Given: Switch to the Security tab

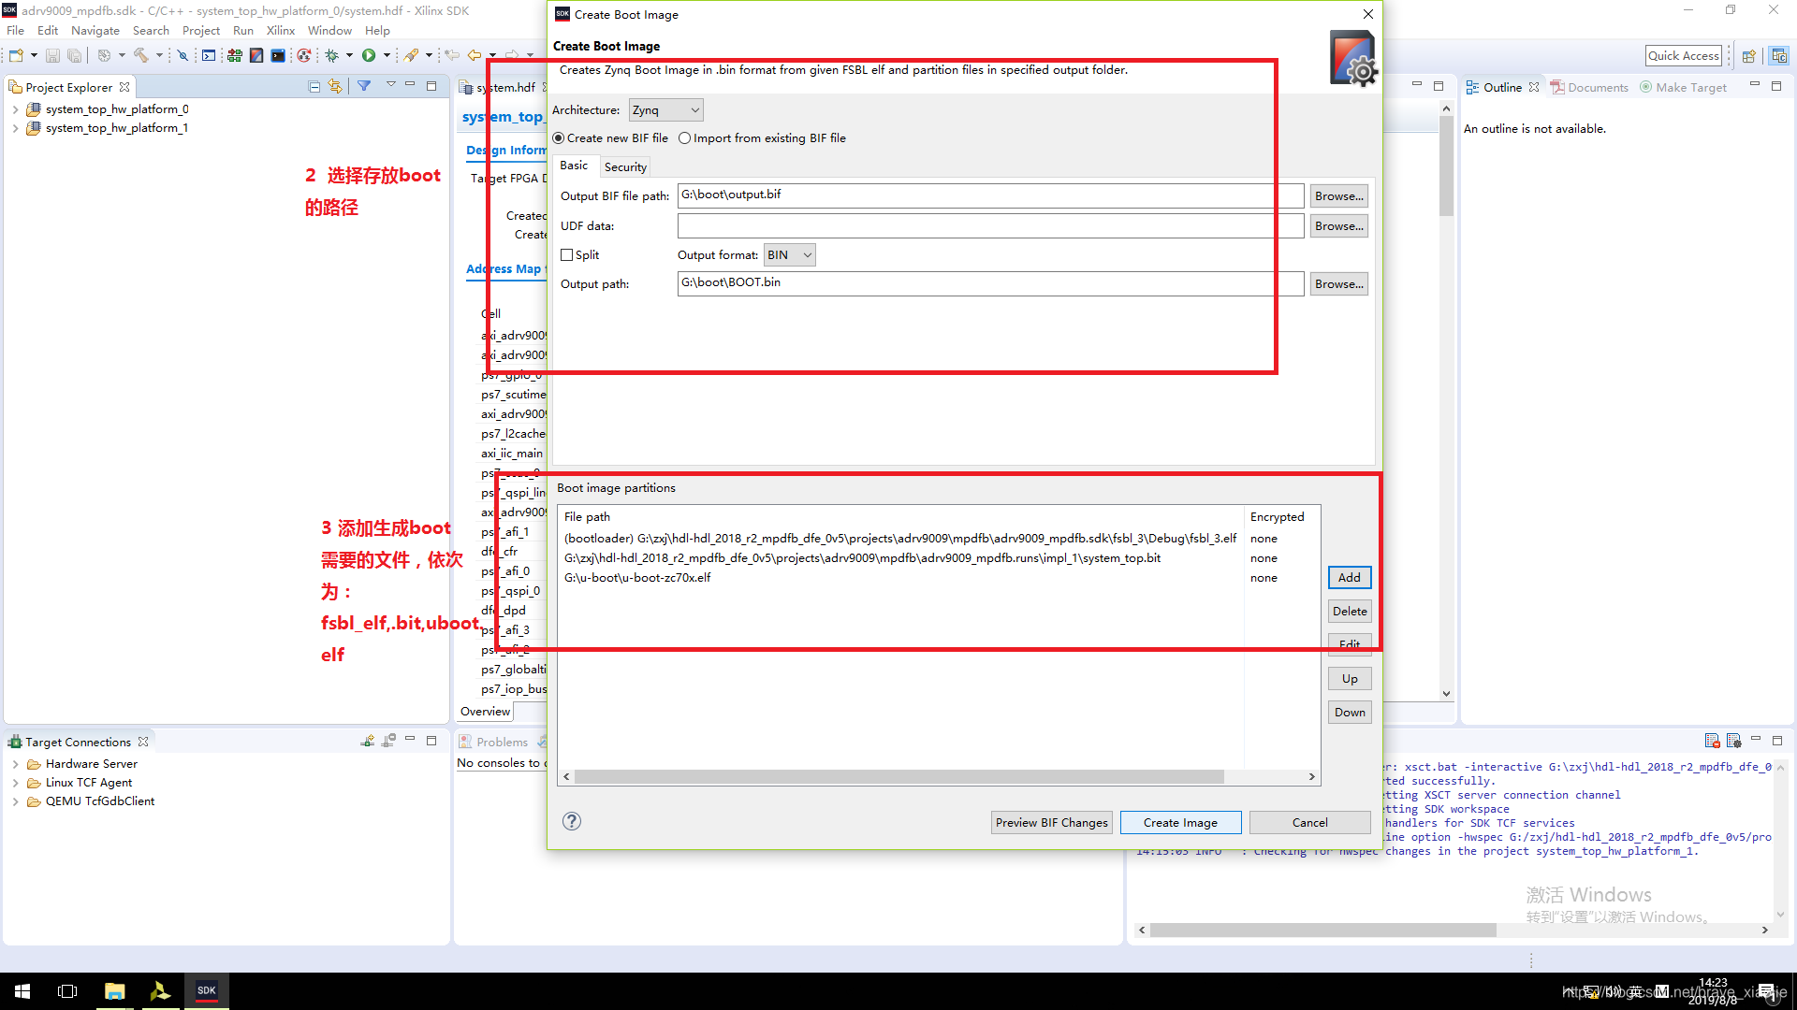Looking at the screenshot, I should pyautogui.click(x=625, y=167).
